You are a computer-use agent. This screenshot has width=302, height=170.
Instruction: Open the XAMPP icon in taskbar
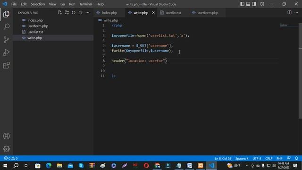[201, 166]
